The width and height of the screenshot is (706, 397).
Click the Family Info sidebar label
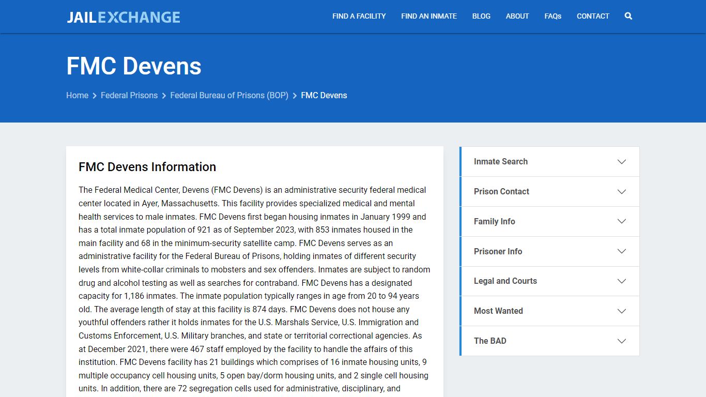(x=495, y=221)
